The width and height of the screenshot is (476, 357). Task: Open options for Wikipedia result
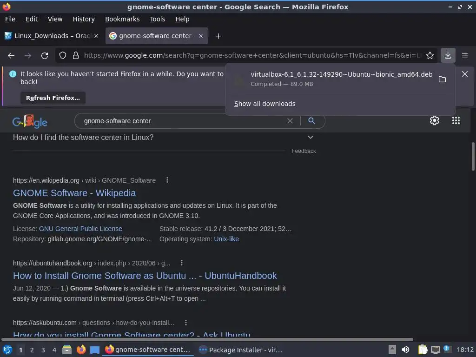167,180
